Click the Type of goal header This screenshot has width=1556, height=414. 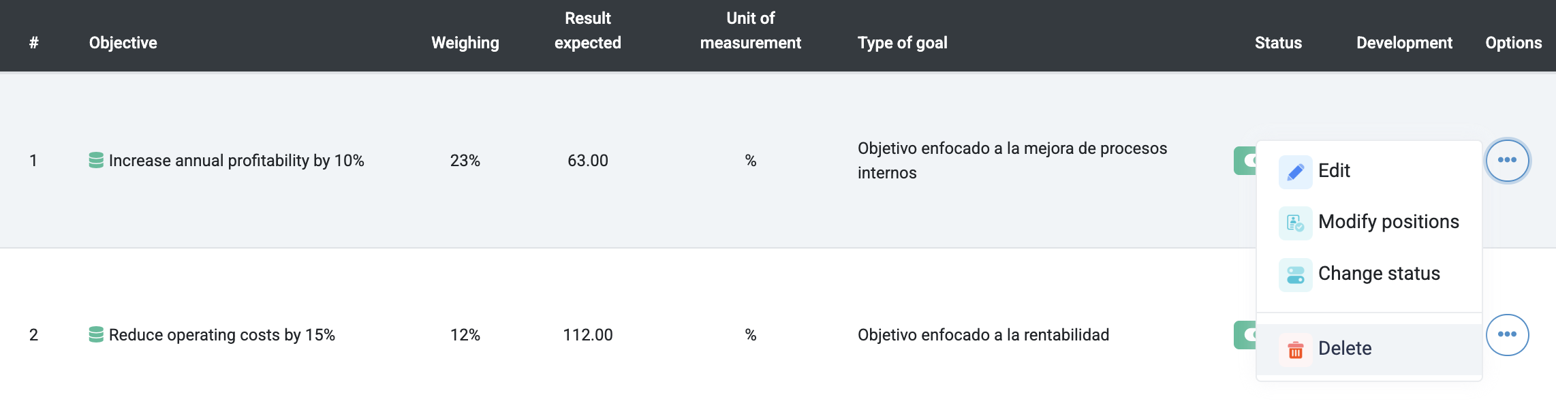(902, 43)
